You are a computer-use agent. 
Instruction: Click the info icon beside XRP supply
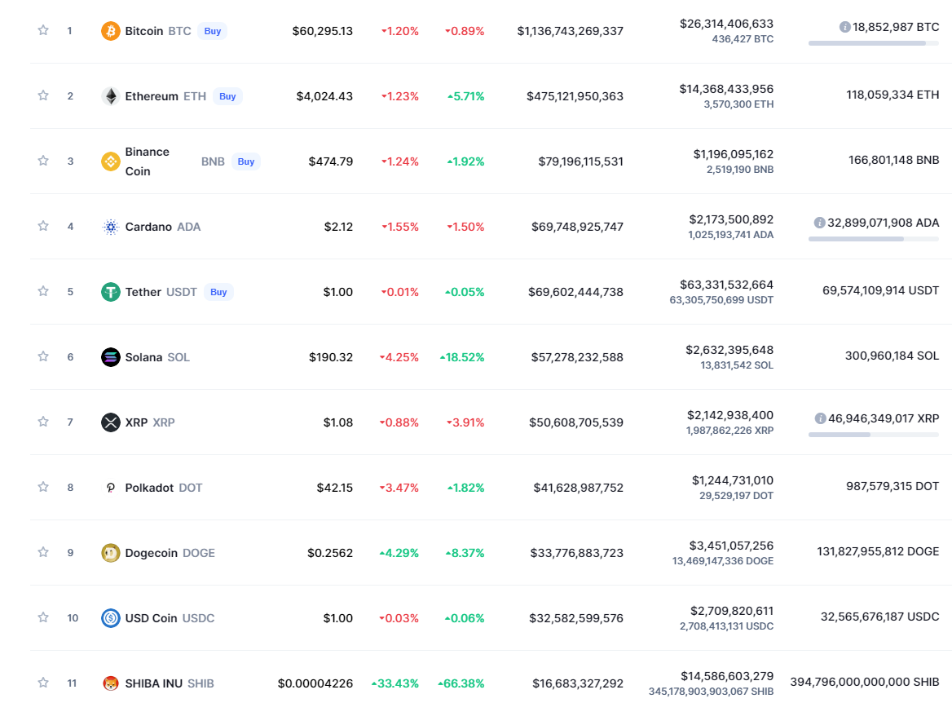[x=820, y=418]
